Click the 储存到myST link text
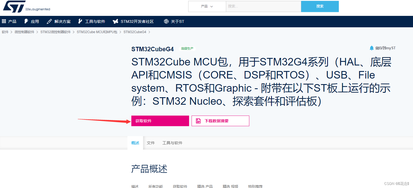413x188 pixels. [385, 48]
